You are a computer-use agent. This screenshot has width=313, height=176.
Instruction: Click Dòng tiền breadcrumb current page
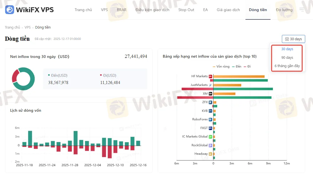click(x=43, y=27)
